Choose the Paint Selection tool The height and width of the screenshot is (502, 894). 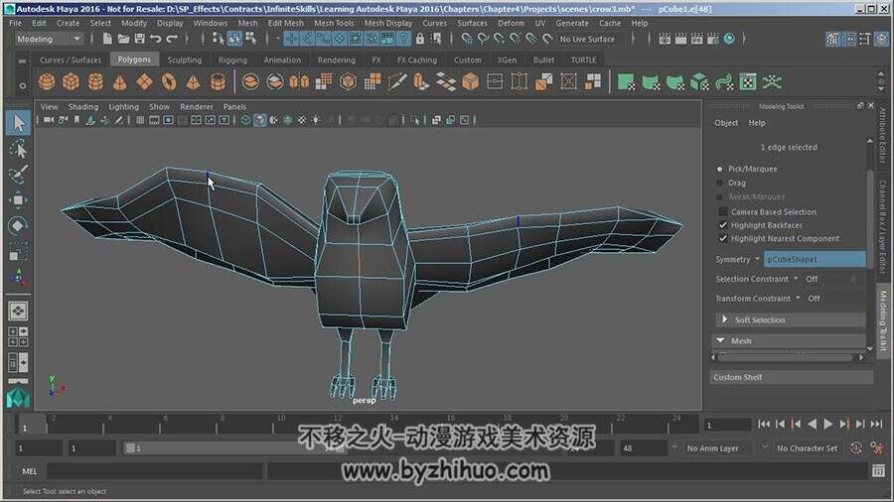[18, 175]
